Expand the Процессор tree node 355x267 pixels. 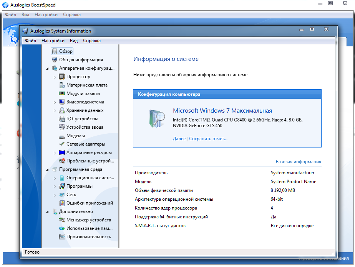point(55,77)
